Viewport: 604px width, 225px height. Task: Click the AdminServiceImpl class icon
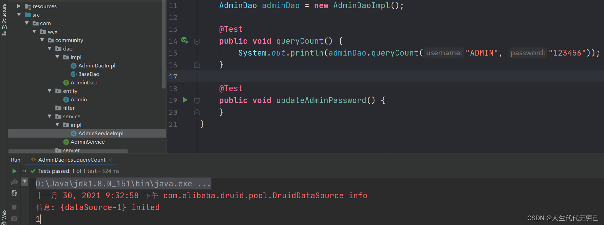pos(74,134)
